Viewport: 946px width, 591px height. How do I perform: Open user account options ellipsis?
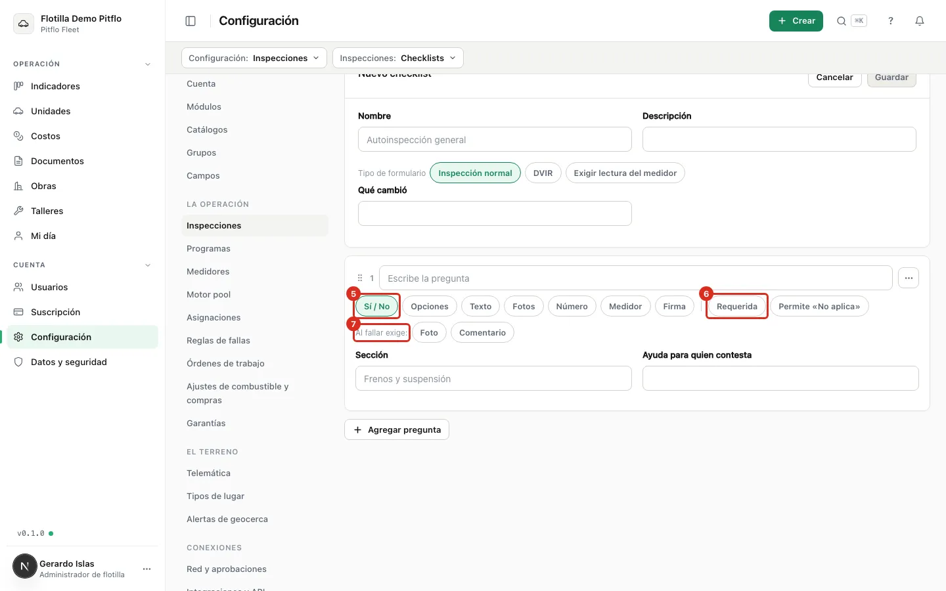(147, 569)
